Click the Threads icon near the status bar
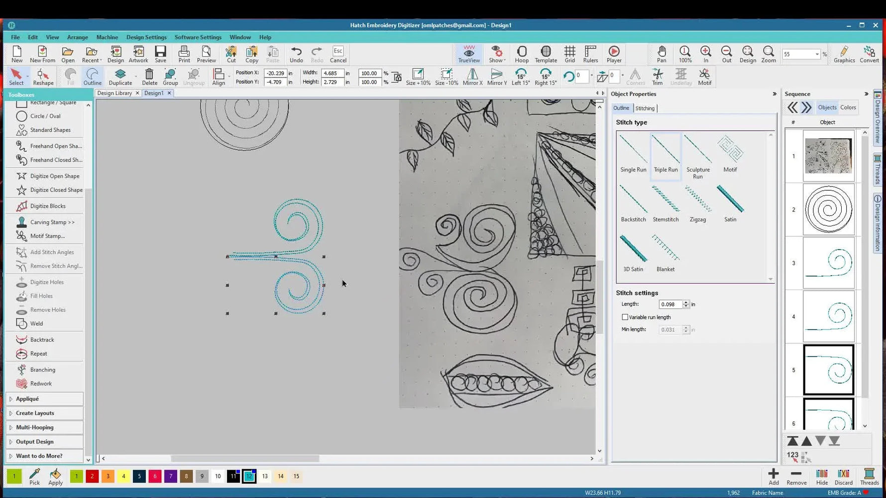886x498 pixels. 869,476
